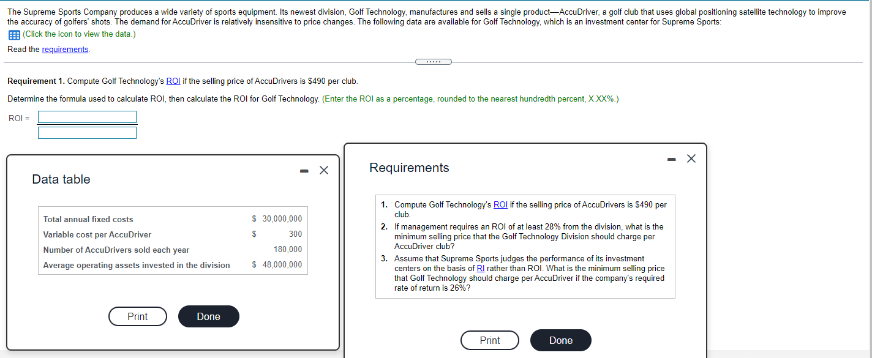Viewport: 872px width, 358px height.
Task: Select the ROI denominator input field
Action: point(87,133)
